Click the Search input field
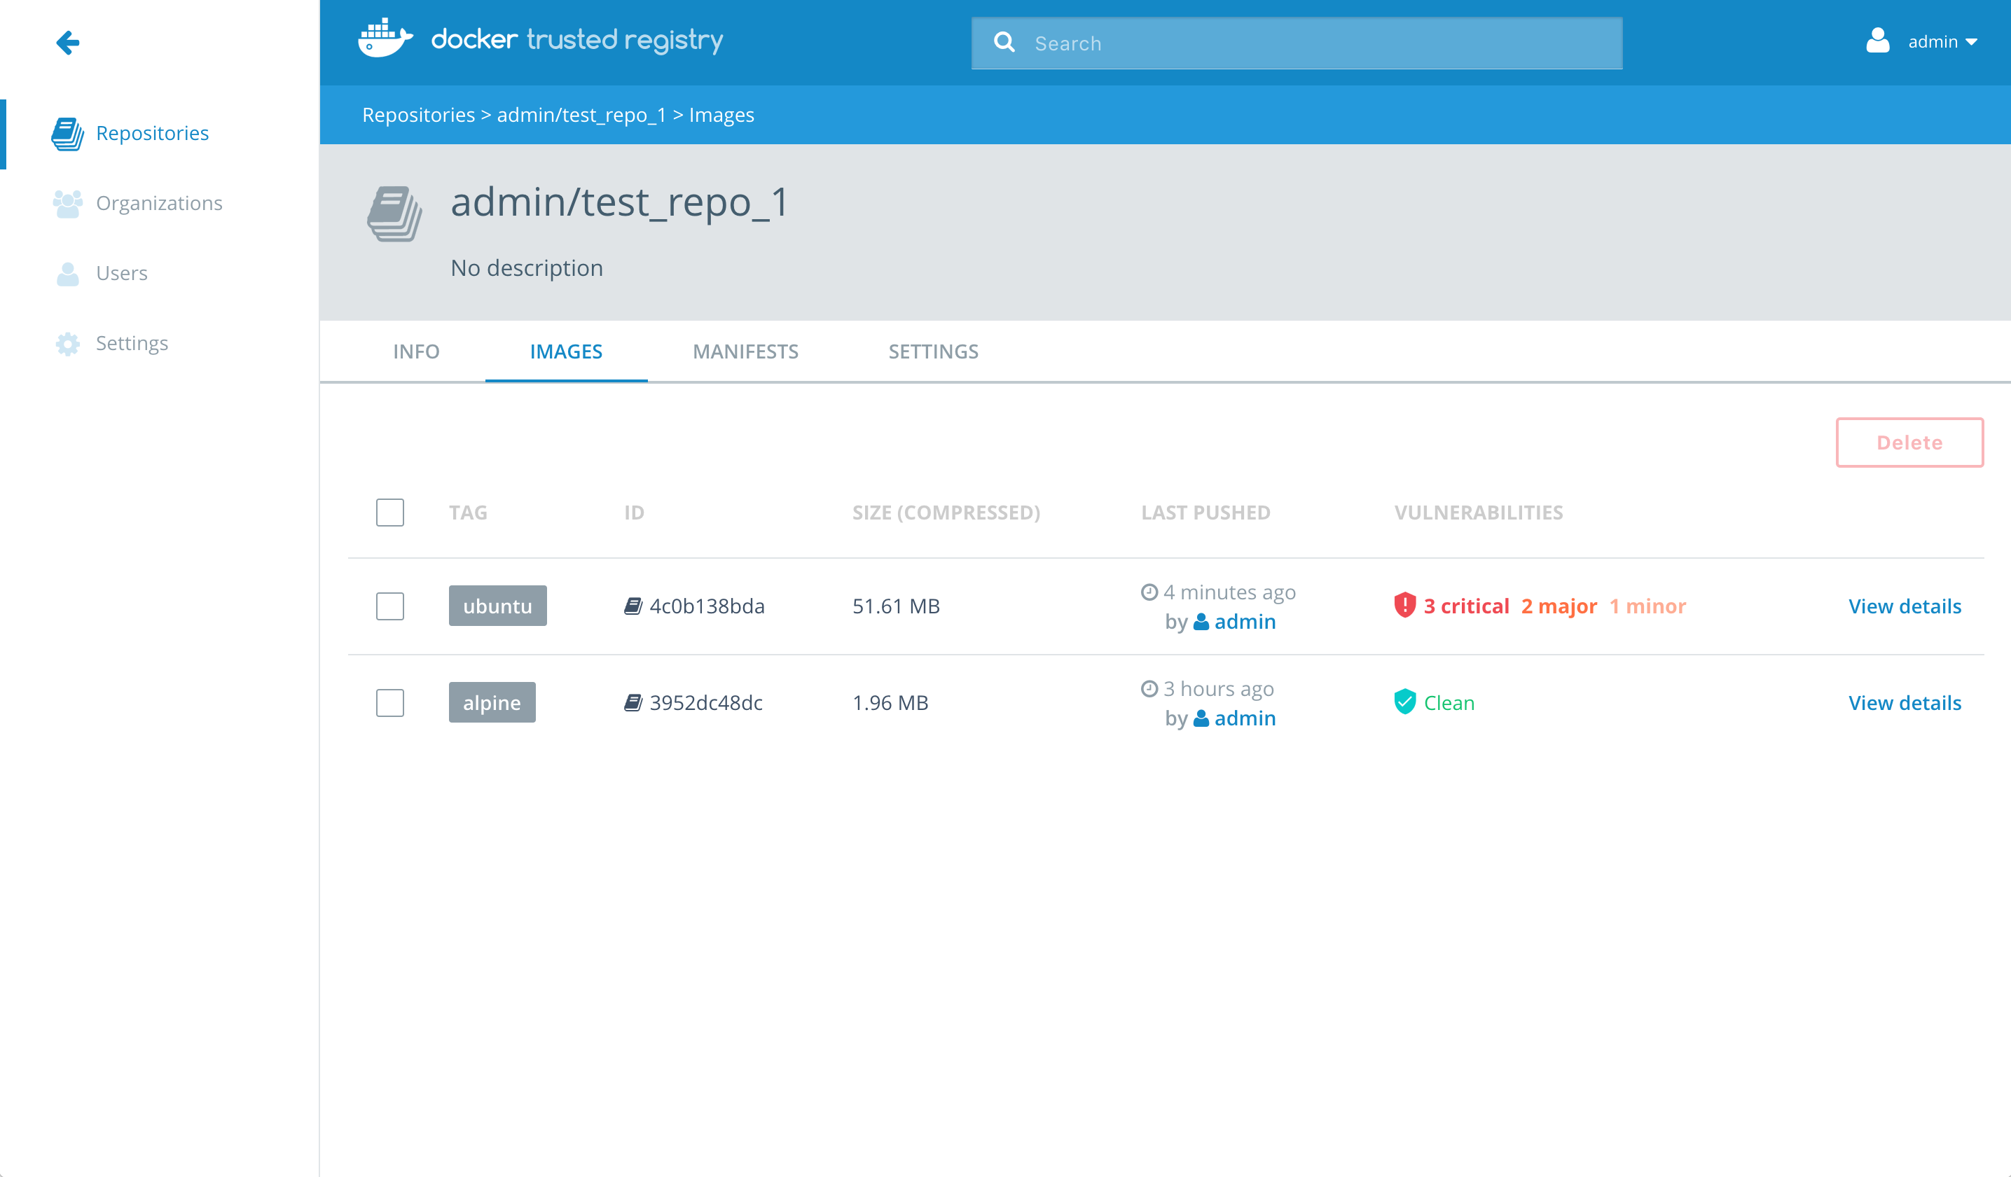This screenshot has width=2011, height=1177. coord(1317,43)
